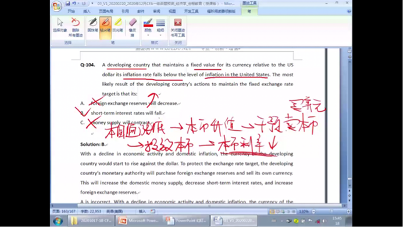This screenshot has height=227, width=403.
Task: Activate the eraser (橡皮擦) tool
Action: click(x=133, y=27)
